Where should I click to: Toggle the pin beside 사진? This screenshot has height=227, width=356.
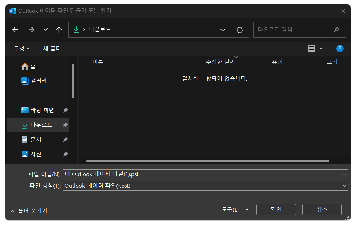tap(65, 154)
